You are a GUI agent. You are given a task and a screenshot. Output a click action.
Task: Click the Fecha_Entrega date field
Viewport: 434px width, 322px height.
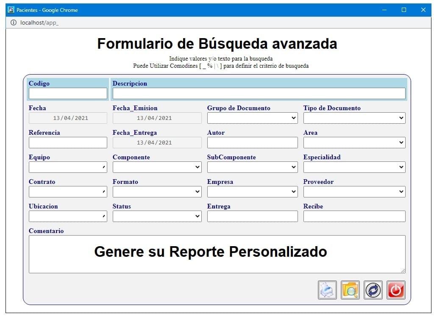pyautogui.click(x=157, y=143)
